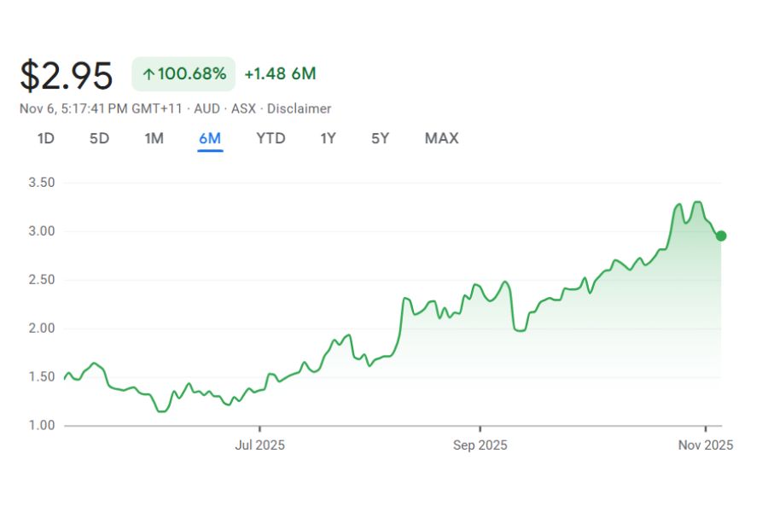Image resolution: width=768 pixels, height=512 pixels.
Task: Choose the 1M range tab
Action: coord(154,138)
